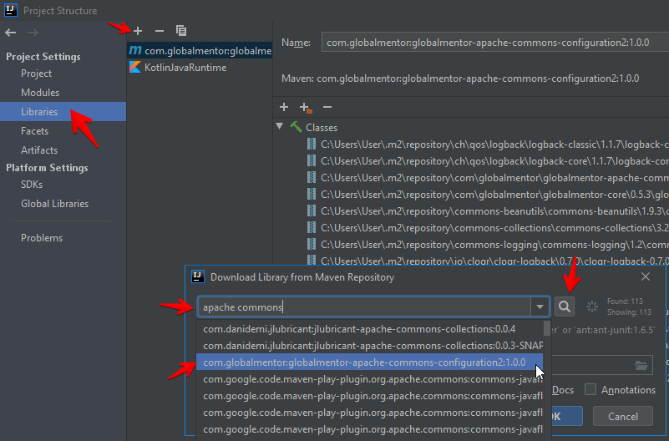Go to Global Libraries section
Image resolution: width=669 pixels, height=441 pixels.
pyautogui.click(x=54, y=204)
